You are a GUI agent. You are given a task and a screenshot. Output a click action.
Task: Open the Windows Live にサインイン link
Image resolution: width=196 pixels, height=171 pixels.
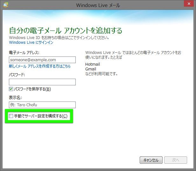31,43
